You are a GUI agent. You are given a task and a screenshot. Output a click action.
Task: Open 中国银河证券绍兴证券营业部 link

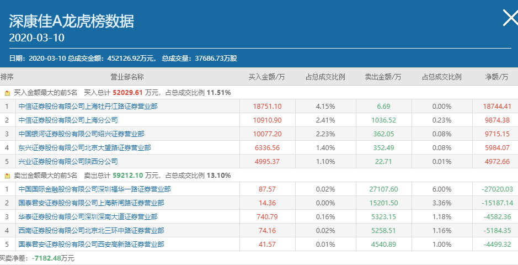82,134
